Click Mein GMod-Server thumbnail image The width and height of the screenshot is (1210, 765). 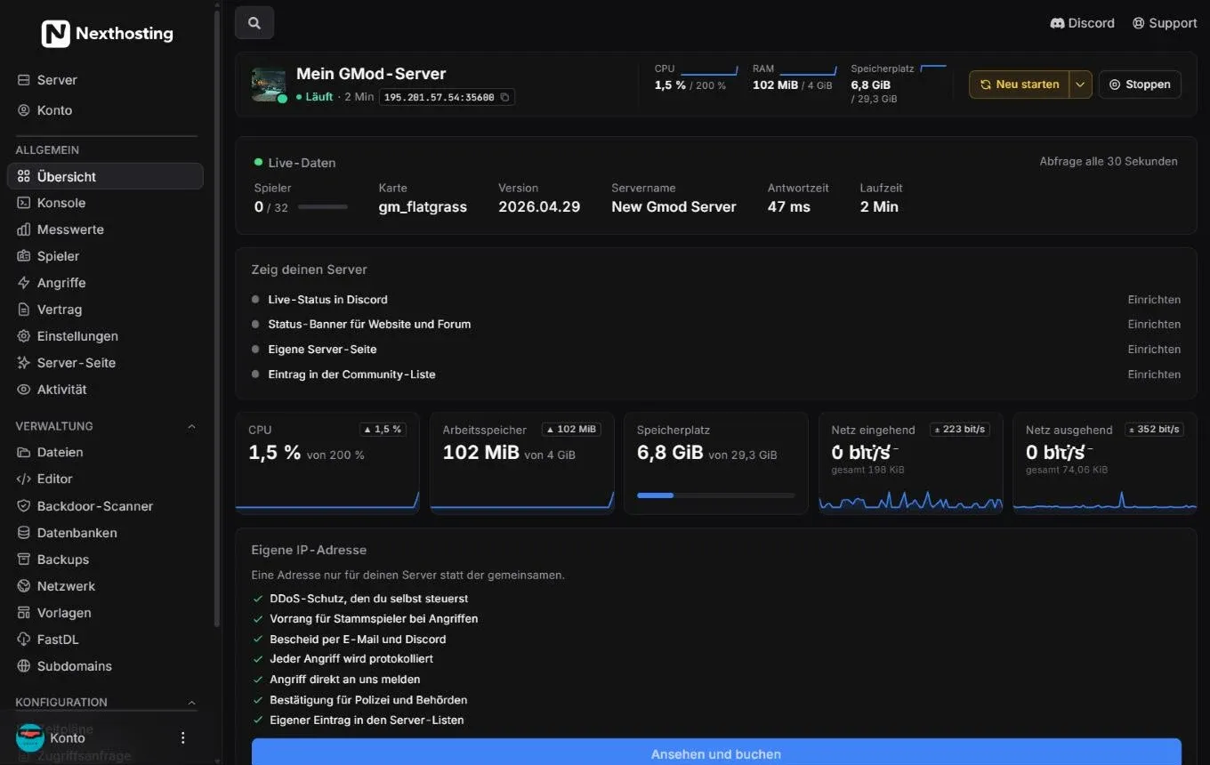pos(269,85)
